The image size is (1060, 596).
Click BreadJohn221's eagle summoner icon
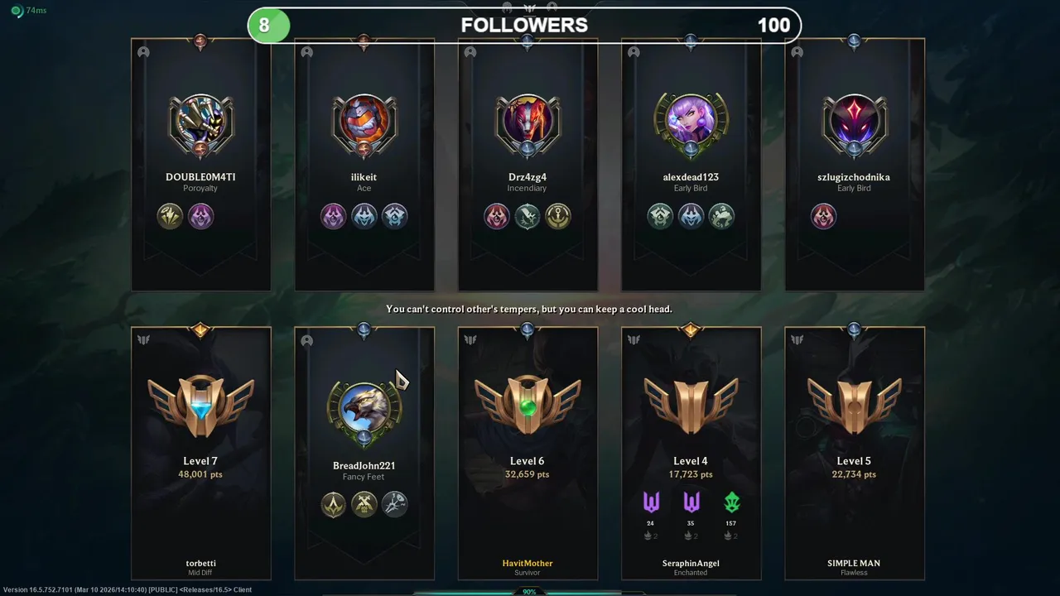[364, 410]
